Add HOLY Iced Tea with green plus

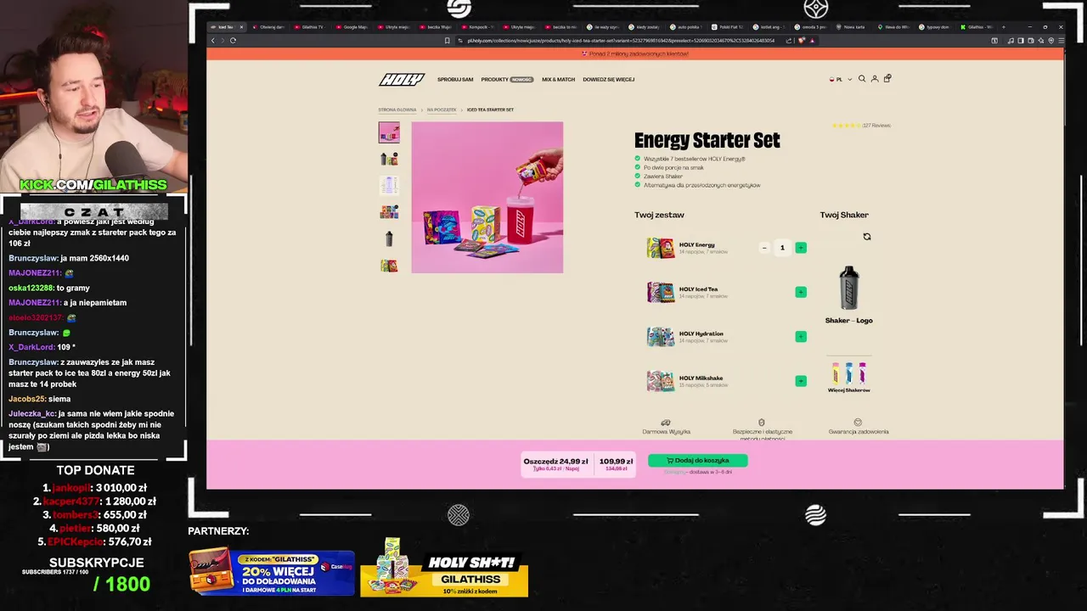point(801,292)
